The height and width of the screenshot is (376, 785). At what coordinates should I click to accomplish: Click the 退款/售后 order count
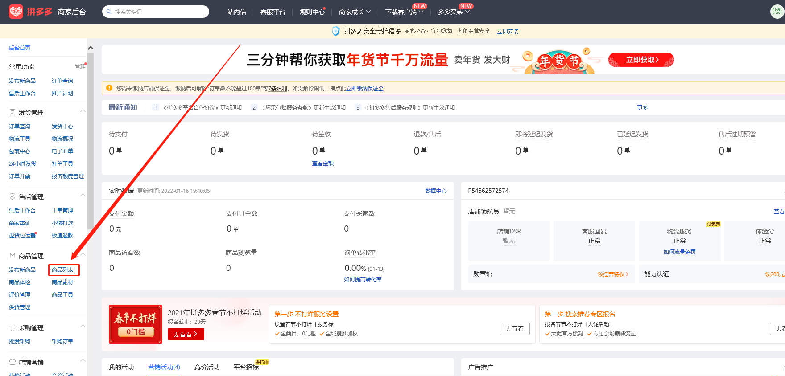(x=420, y=151)
